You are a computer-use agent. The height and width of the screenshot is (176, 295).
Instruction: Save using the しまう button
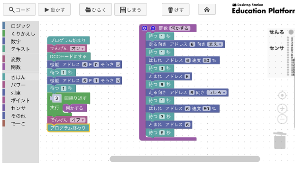(x=130, y=9)
